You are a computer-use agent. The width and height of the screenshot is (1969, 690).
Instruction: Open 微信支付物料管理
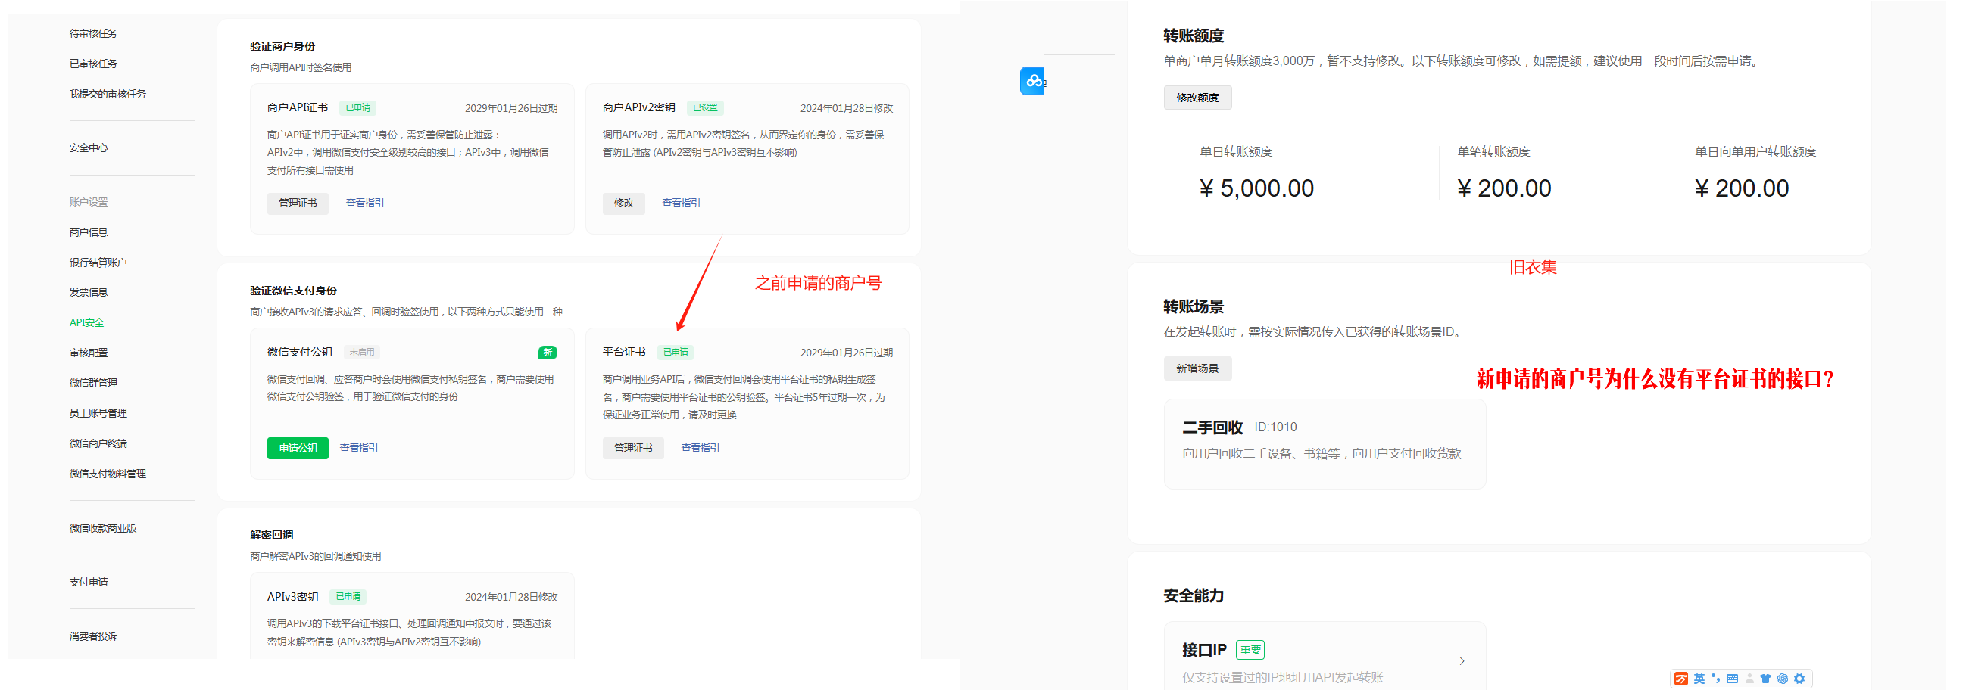pyautogui.click(x=108, y=474)
